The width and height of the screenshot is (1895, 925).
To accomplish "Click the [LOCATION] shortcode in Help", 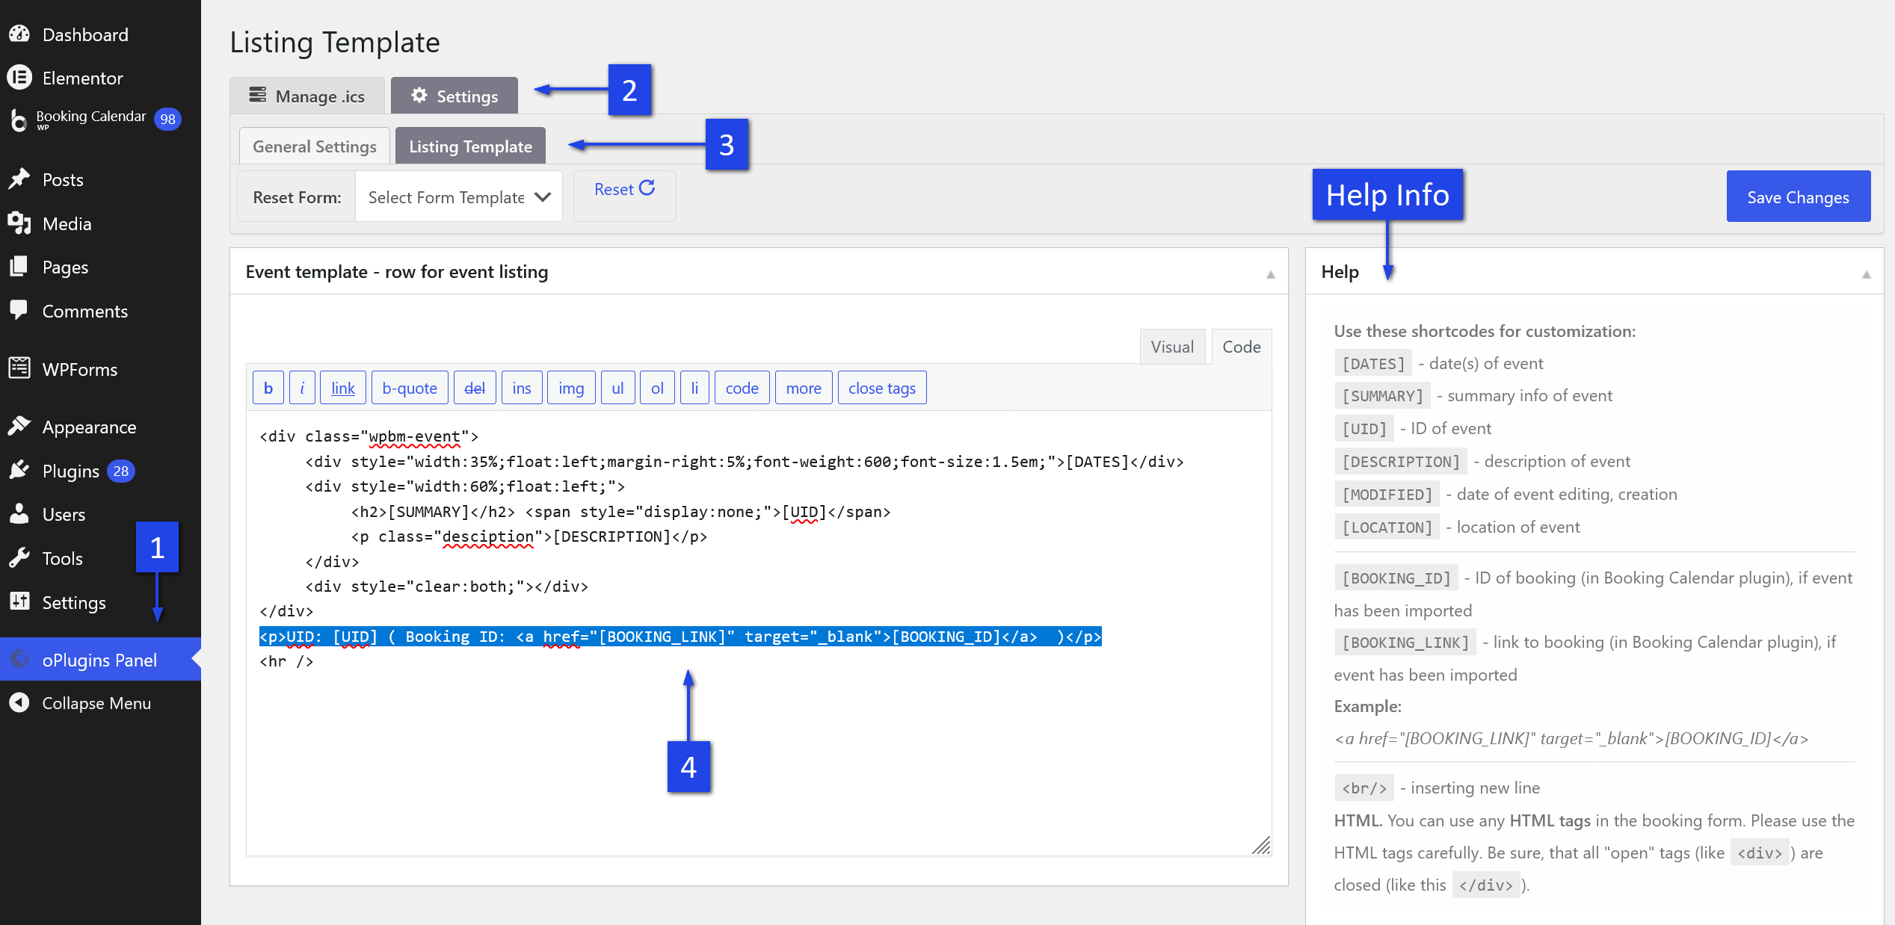I will pyautogui.click(x=1387, y=527).
